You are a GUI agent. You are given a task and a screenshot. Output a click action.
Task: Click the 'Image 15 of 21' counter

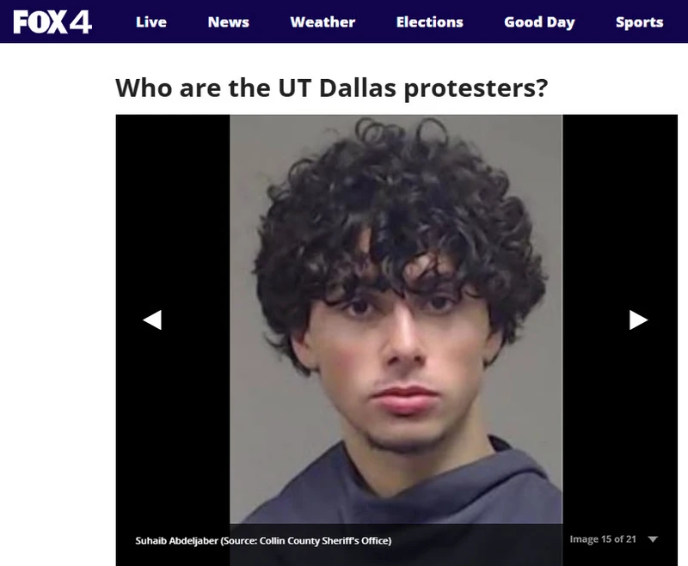[x=603, y=539]
